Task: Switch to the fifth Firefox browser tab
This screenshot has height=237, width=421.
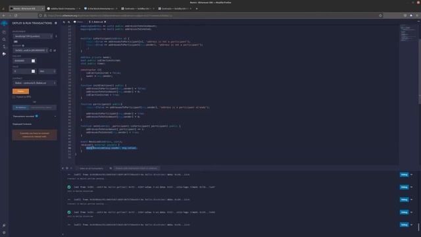Action: (174, 9)
